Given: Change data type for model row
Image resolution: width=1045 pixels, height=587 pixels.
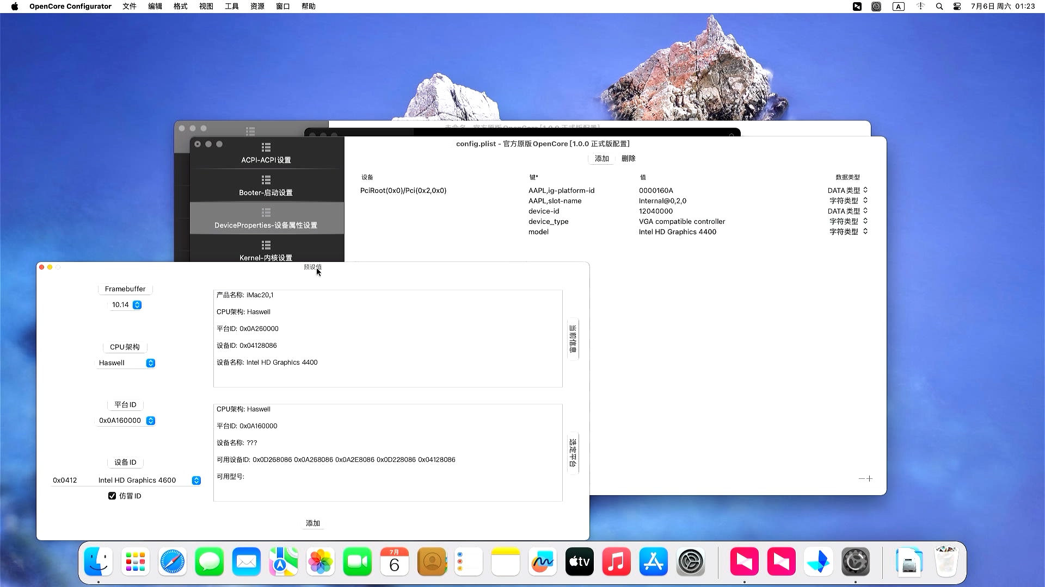Looking at the screenshot, I should click(x=848, y=232).
